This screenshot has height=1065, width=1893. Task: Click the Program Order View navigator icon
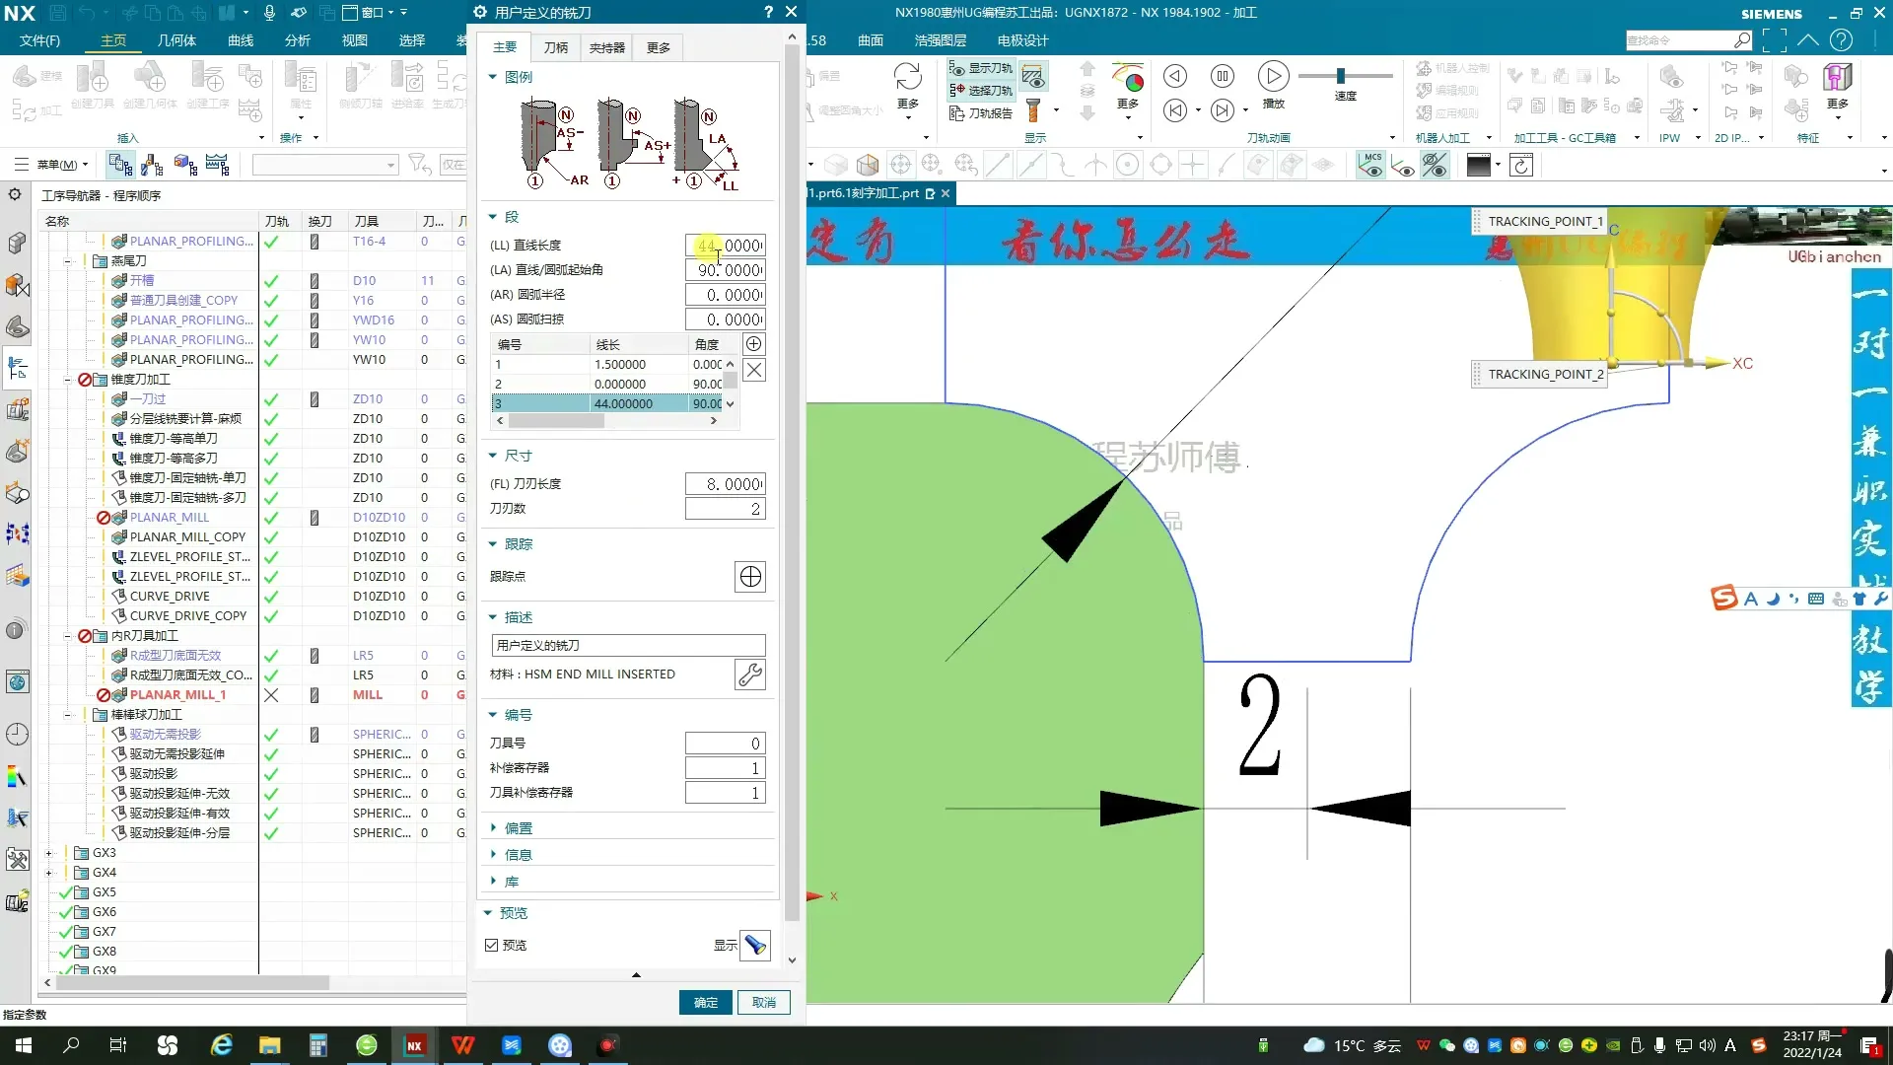point(120,165)
